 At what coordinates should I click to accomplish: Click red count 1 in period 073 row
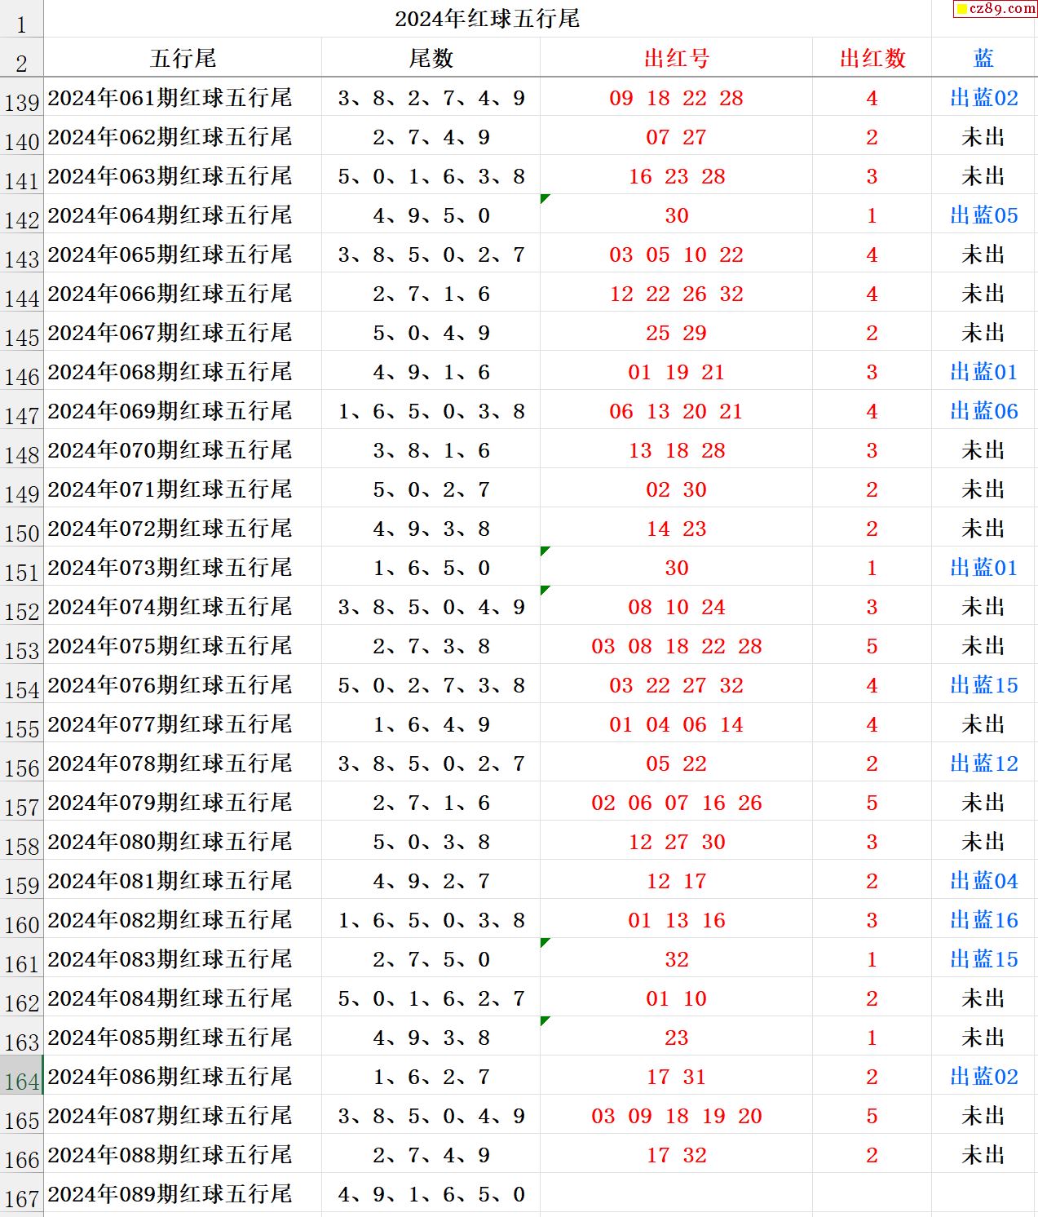872,568
